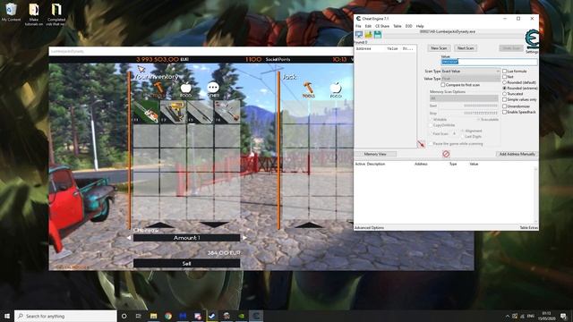This screenshot has height=322, width=573.
Task: Save the cheat table with floppy icon
Action: pyautogui.click(x=378, y=34)
